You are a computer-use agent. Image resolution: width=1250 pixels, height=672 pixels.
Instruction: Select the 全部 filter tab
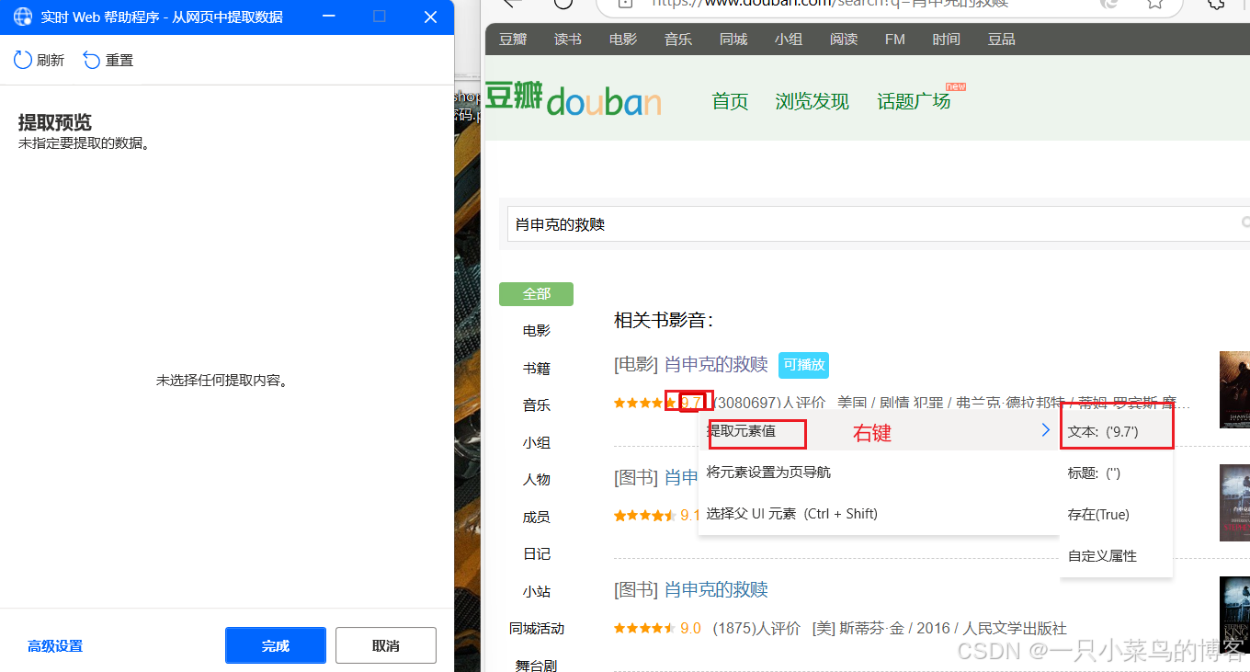[x=536, y=294]
